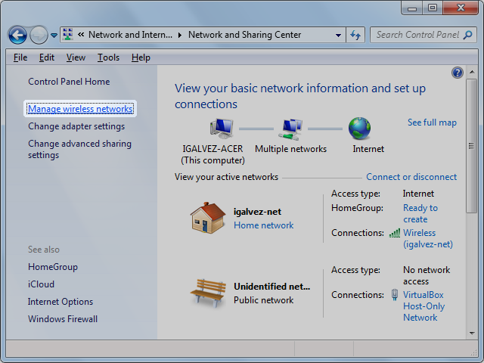484x363 pixels.
Task: Click the house icon for igalvez-net
Action: click(207, 218)
